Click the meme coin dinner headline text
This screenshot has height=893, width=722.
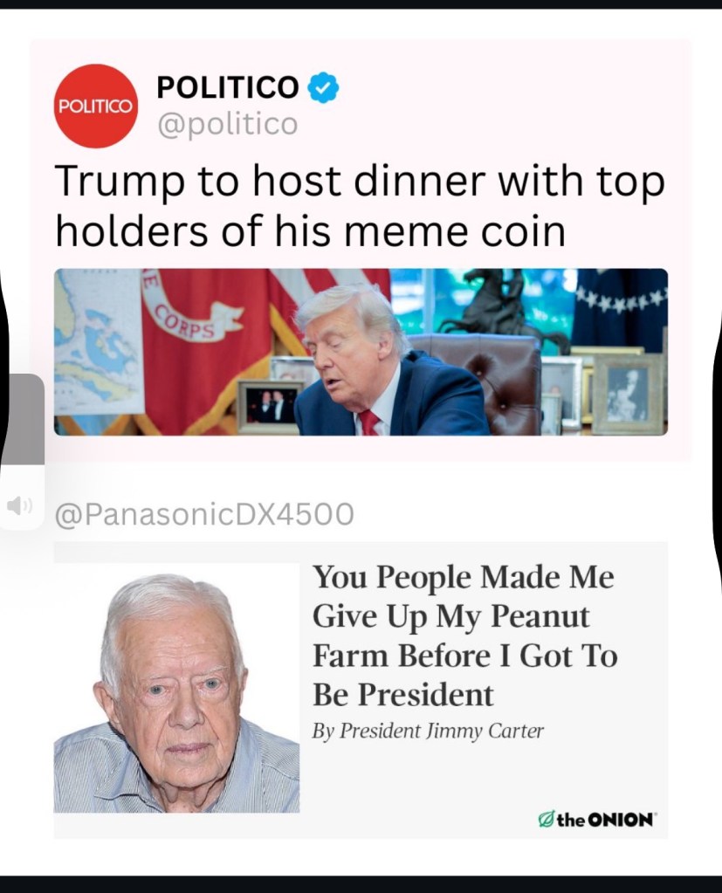click(360, 206)
